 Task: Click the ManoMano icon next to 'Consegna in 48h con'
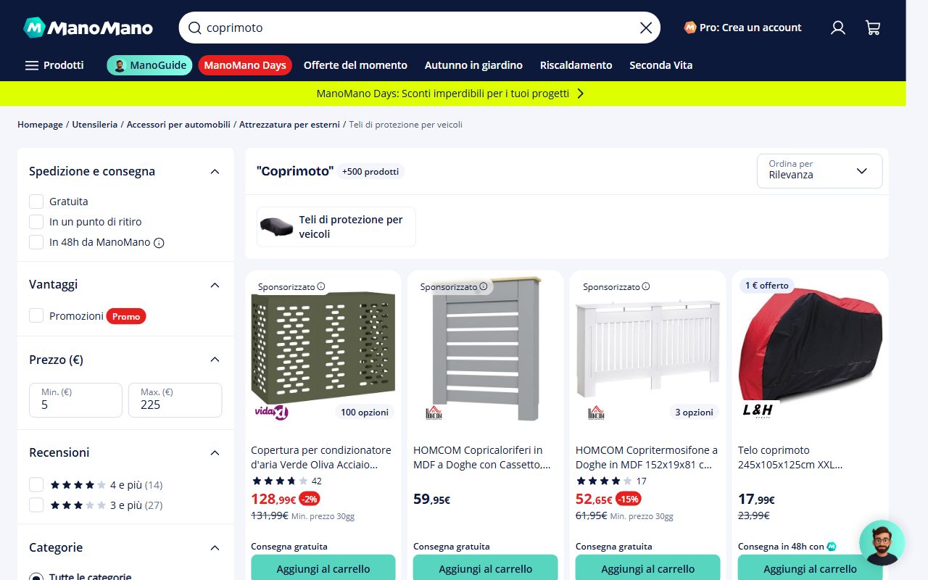pyautogui.click(x=832, y=547)
